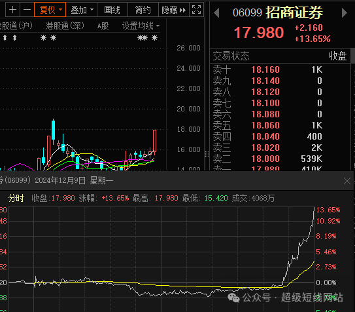
Task: Go to next stock with right arrow
Action: pos(344,12)
